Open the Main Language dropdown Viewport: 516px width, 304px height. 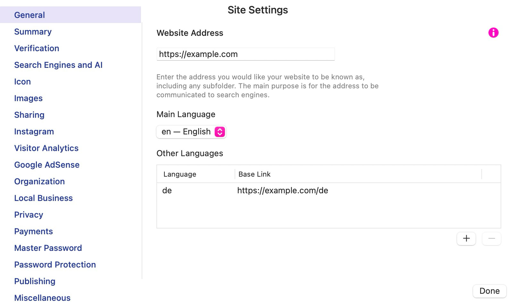pos(191,132)
